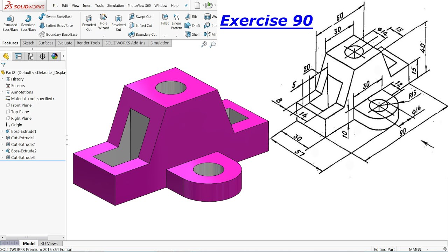Select the Front Plane item
448x252 pixels.
tap(19, 105)
